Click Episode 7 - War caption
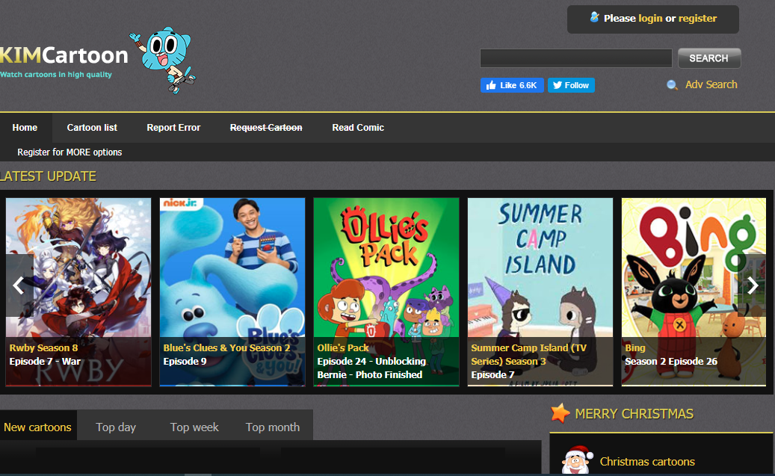 point(45,362)
